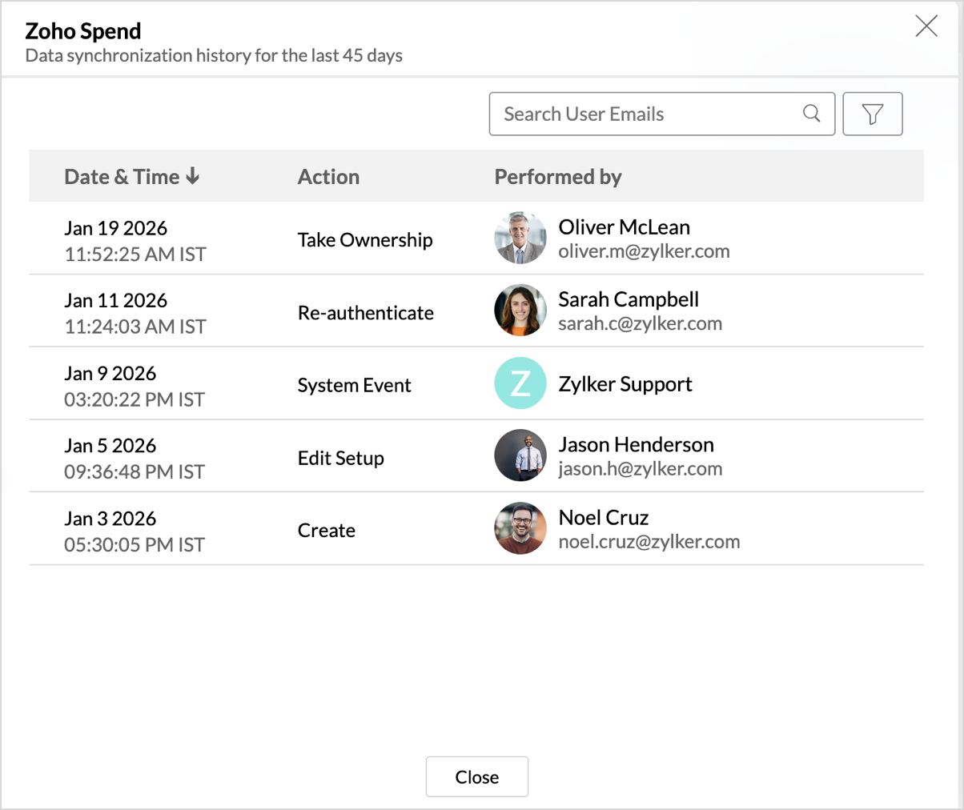Click the search magnifier icon
Image resolution: width=964 pixels, height=810 pixels.
click(811, 114)
